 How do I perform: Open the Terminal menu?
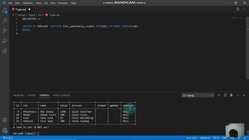[63, 3]
